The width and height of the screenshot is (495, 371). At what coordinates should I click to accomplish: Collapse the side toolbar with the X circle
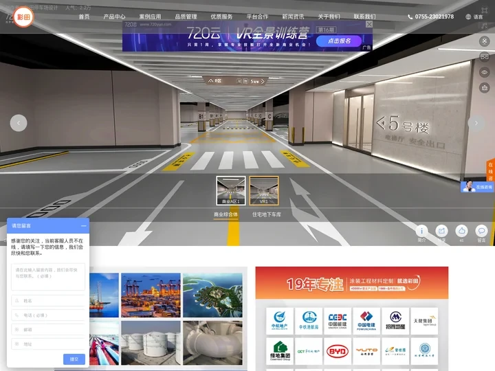point(484,41)
